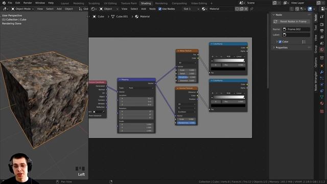Open the Material properties tab icon
The image size is (327, 184).
click(x=322, y=103)
